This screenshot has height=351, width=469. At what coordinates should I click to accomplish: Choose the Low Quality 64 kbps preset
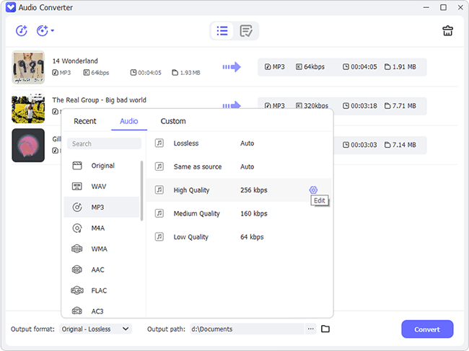click(239, 237)
